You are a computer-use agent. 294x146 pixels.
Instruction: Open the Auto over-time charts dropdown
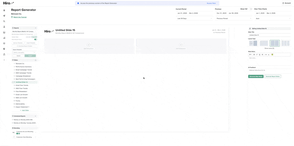coord(273,19)
